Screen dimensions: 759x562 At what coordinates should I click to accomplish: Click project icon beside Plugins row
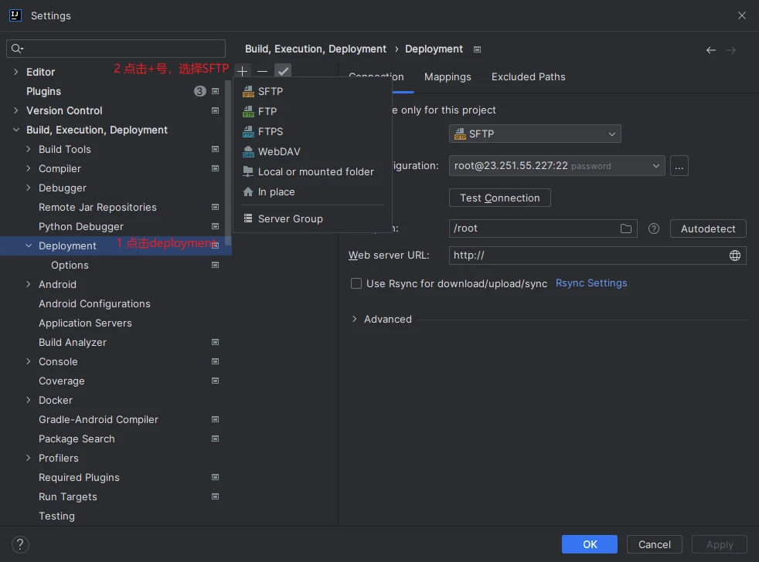point(216,91)
